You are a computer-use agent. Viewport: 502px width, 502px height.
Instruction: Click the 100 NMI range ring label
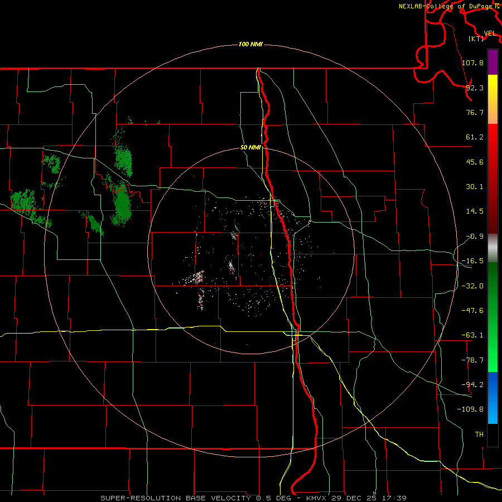pyautogui.click(x=250, y=44)
